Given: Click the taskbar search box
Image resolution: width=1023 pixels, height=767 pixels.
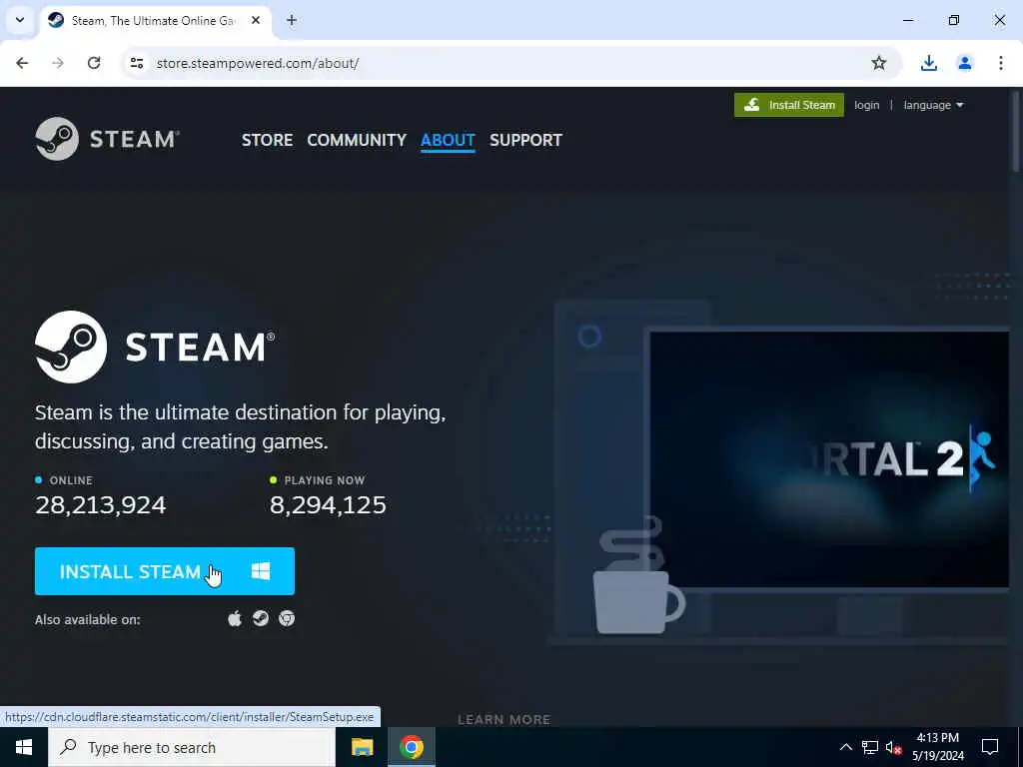Looking at the screenshot, I should [x=192, y=747].
